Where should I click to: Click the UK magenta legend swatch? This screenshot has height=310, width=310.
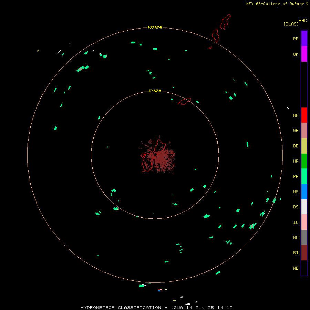[304, 54]
